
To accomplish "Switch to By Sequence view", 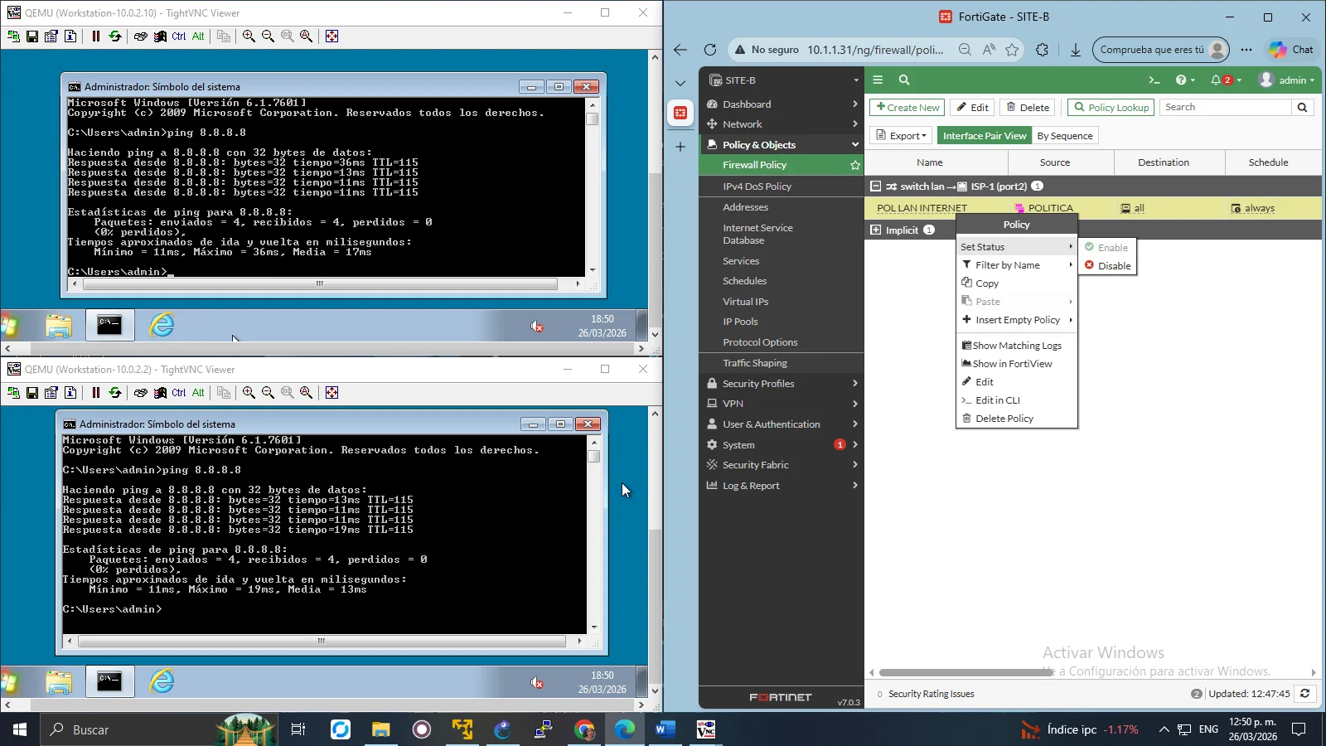I will (x=1065, y=136).
